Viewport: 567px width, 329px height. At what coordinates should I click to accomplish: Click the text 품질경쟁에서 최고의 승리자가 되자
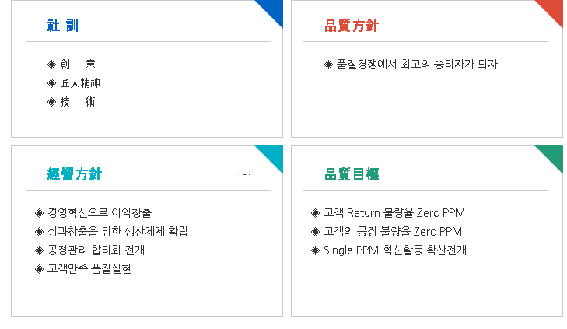(x=417, y=64)
